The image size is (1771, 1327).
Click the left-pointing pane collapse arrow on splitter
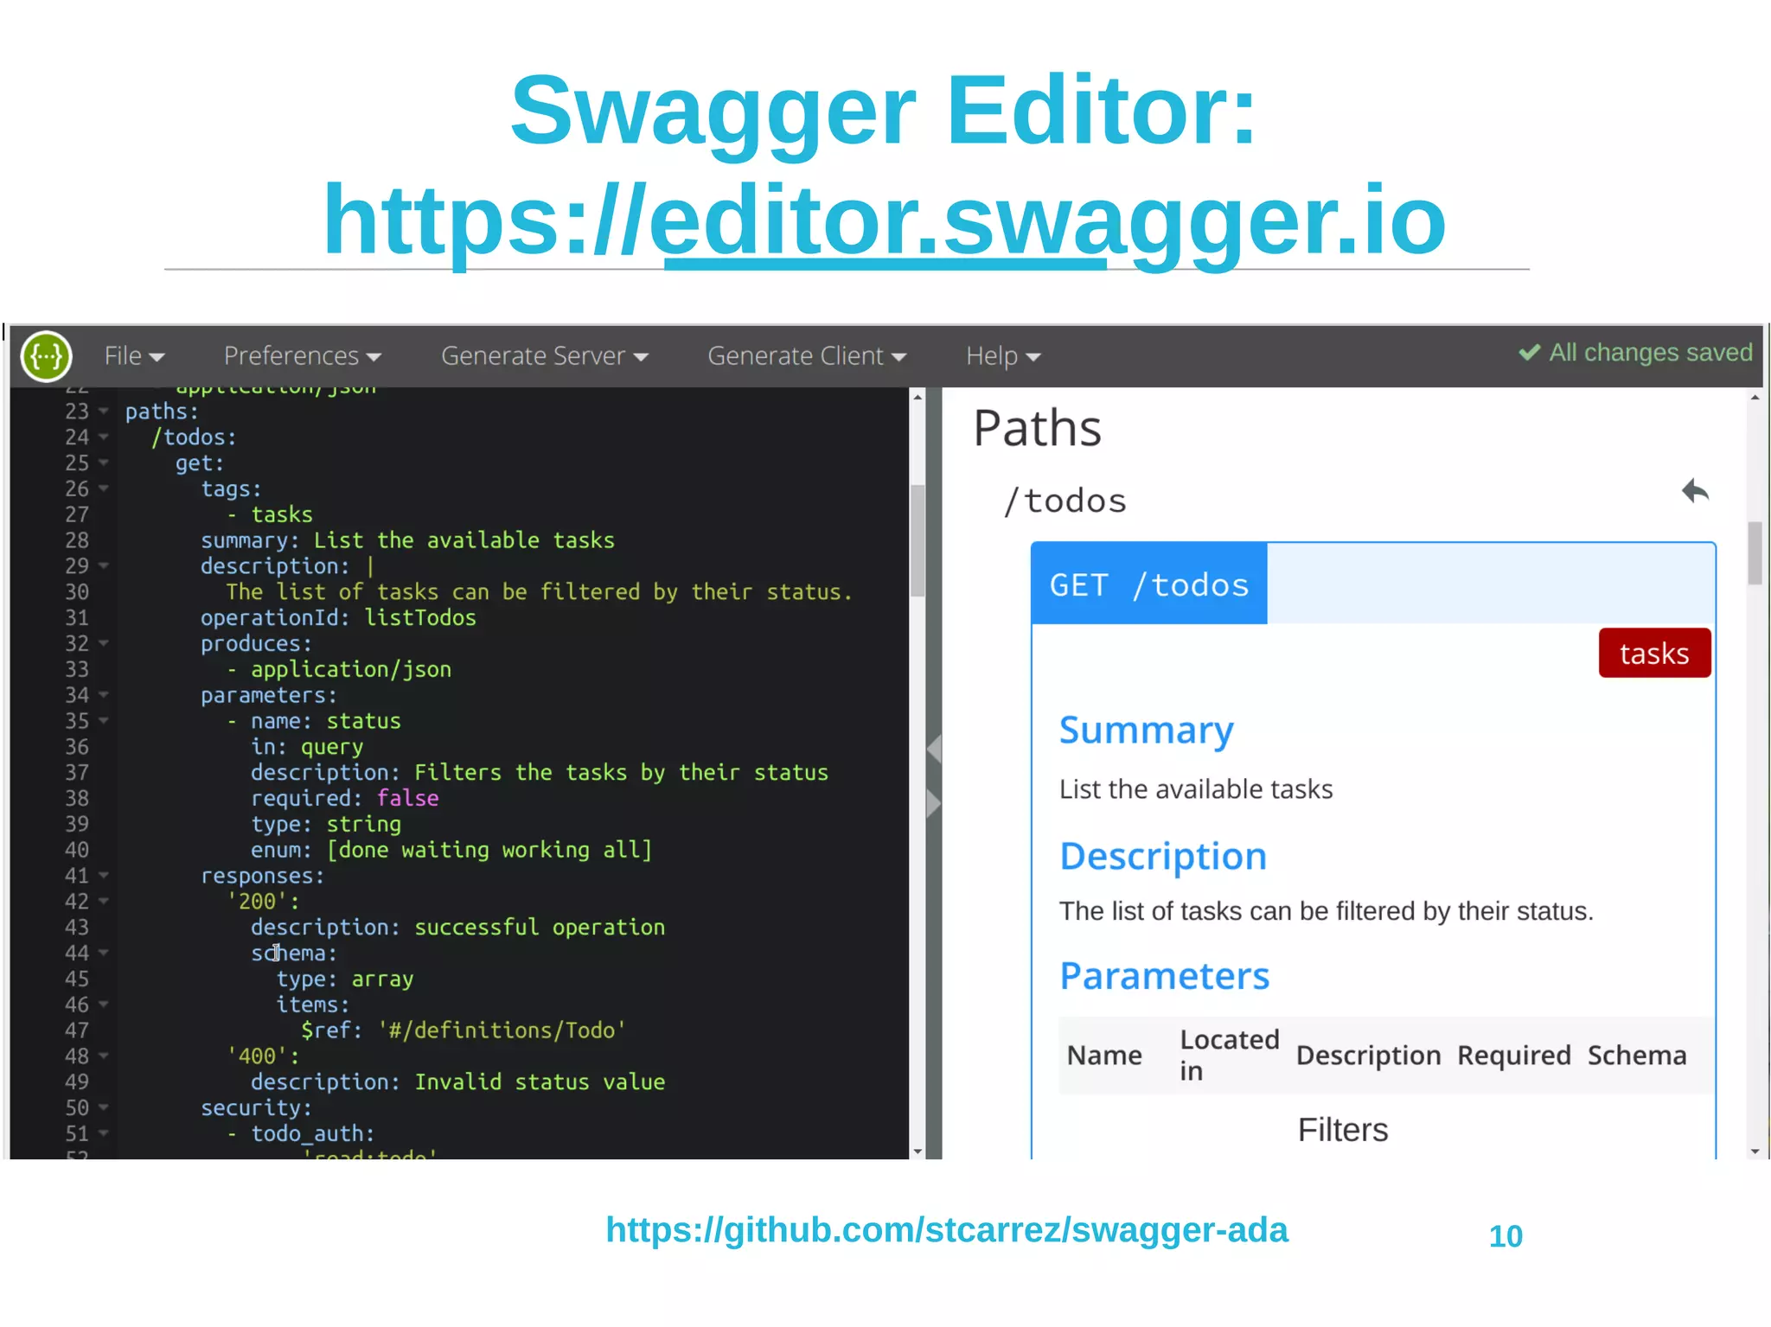[934, 749]
